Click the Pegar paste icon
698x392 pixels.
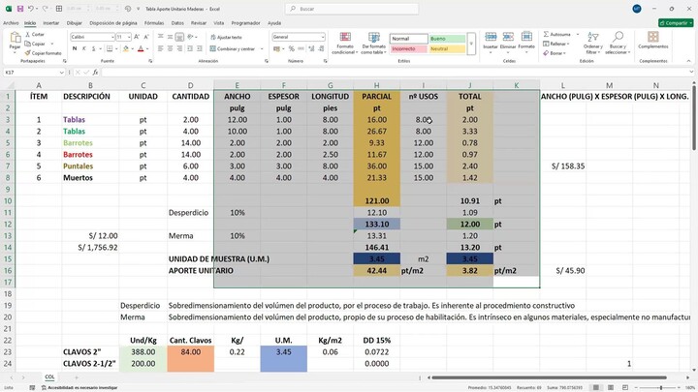pos(16,38)
